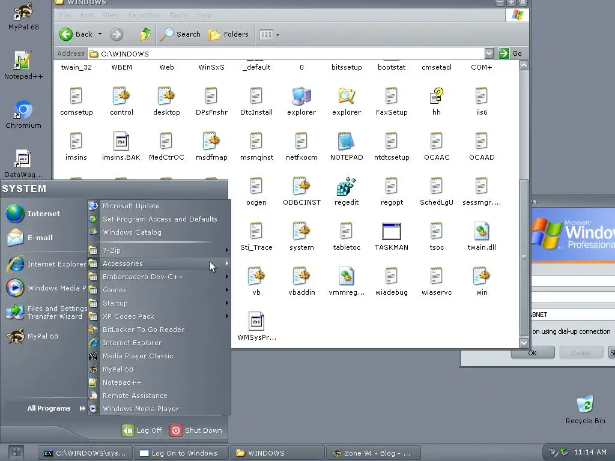Switch to Log On to Windows taskbar item

coord(181,453)
